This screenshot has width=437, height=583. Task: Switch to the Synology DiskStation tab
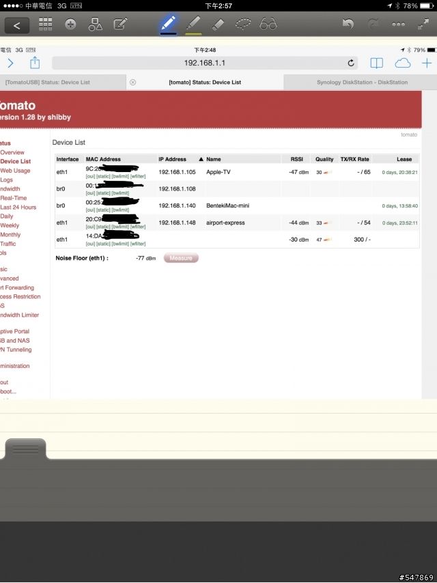[362, 82]
